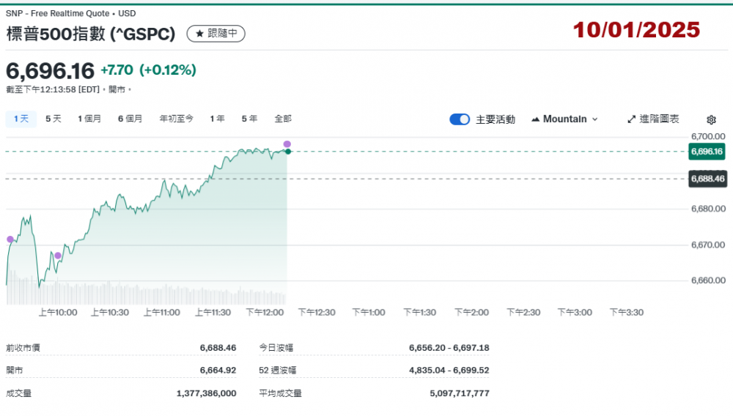This screenshot has height=416, width=733.
Task: Choose 年初至今 time range
Action: [x=176, y=119]
